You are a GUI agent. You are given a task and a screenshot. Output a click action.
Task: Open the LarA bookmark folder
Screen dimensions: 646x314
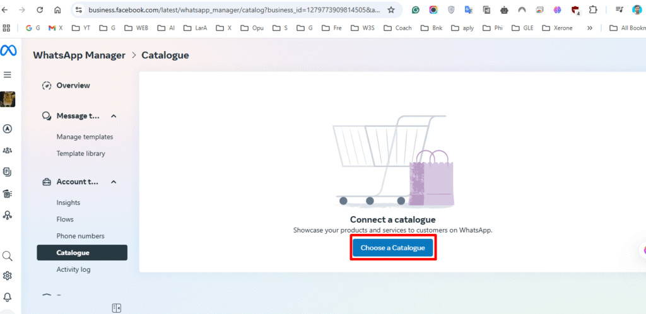pyautogui.click(x=196, y=28)
